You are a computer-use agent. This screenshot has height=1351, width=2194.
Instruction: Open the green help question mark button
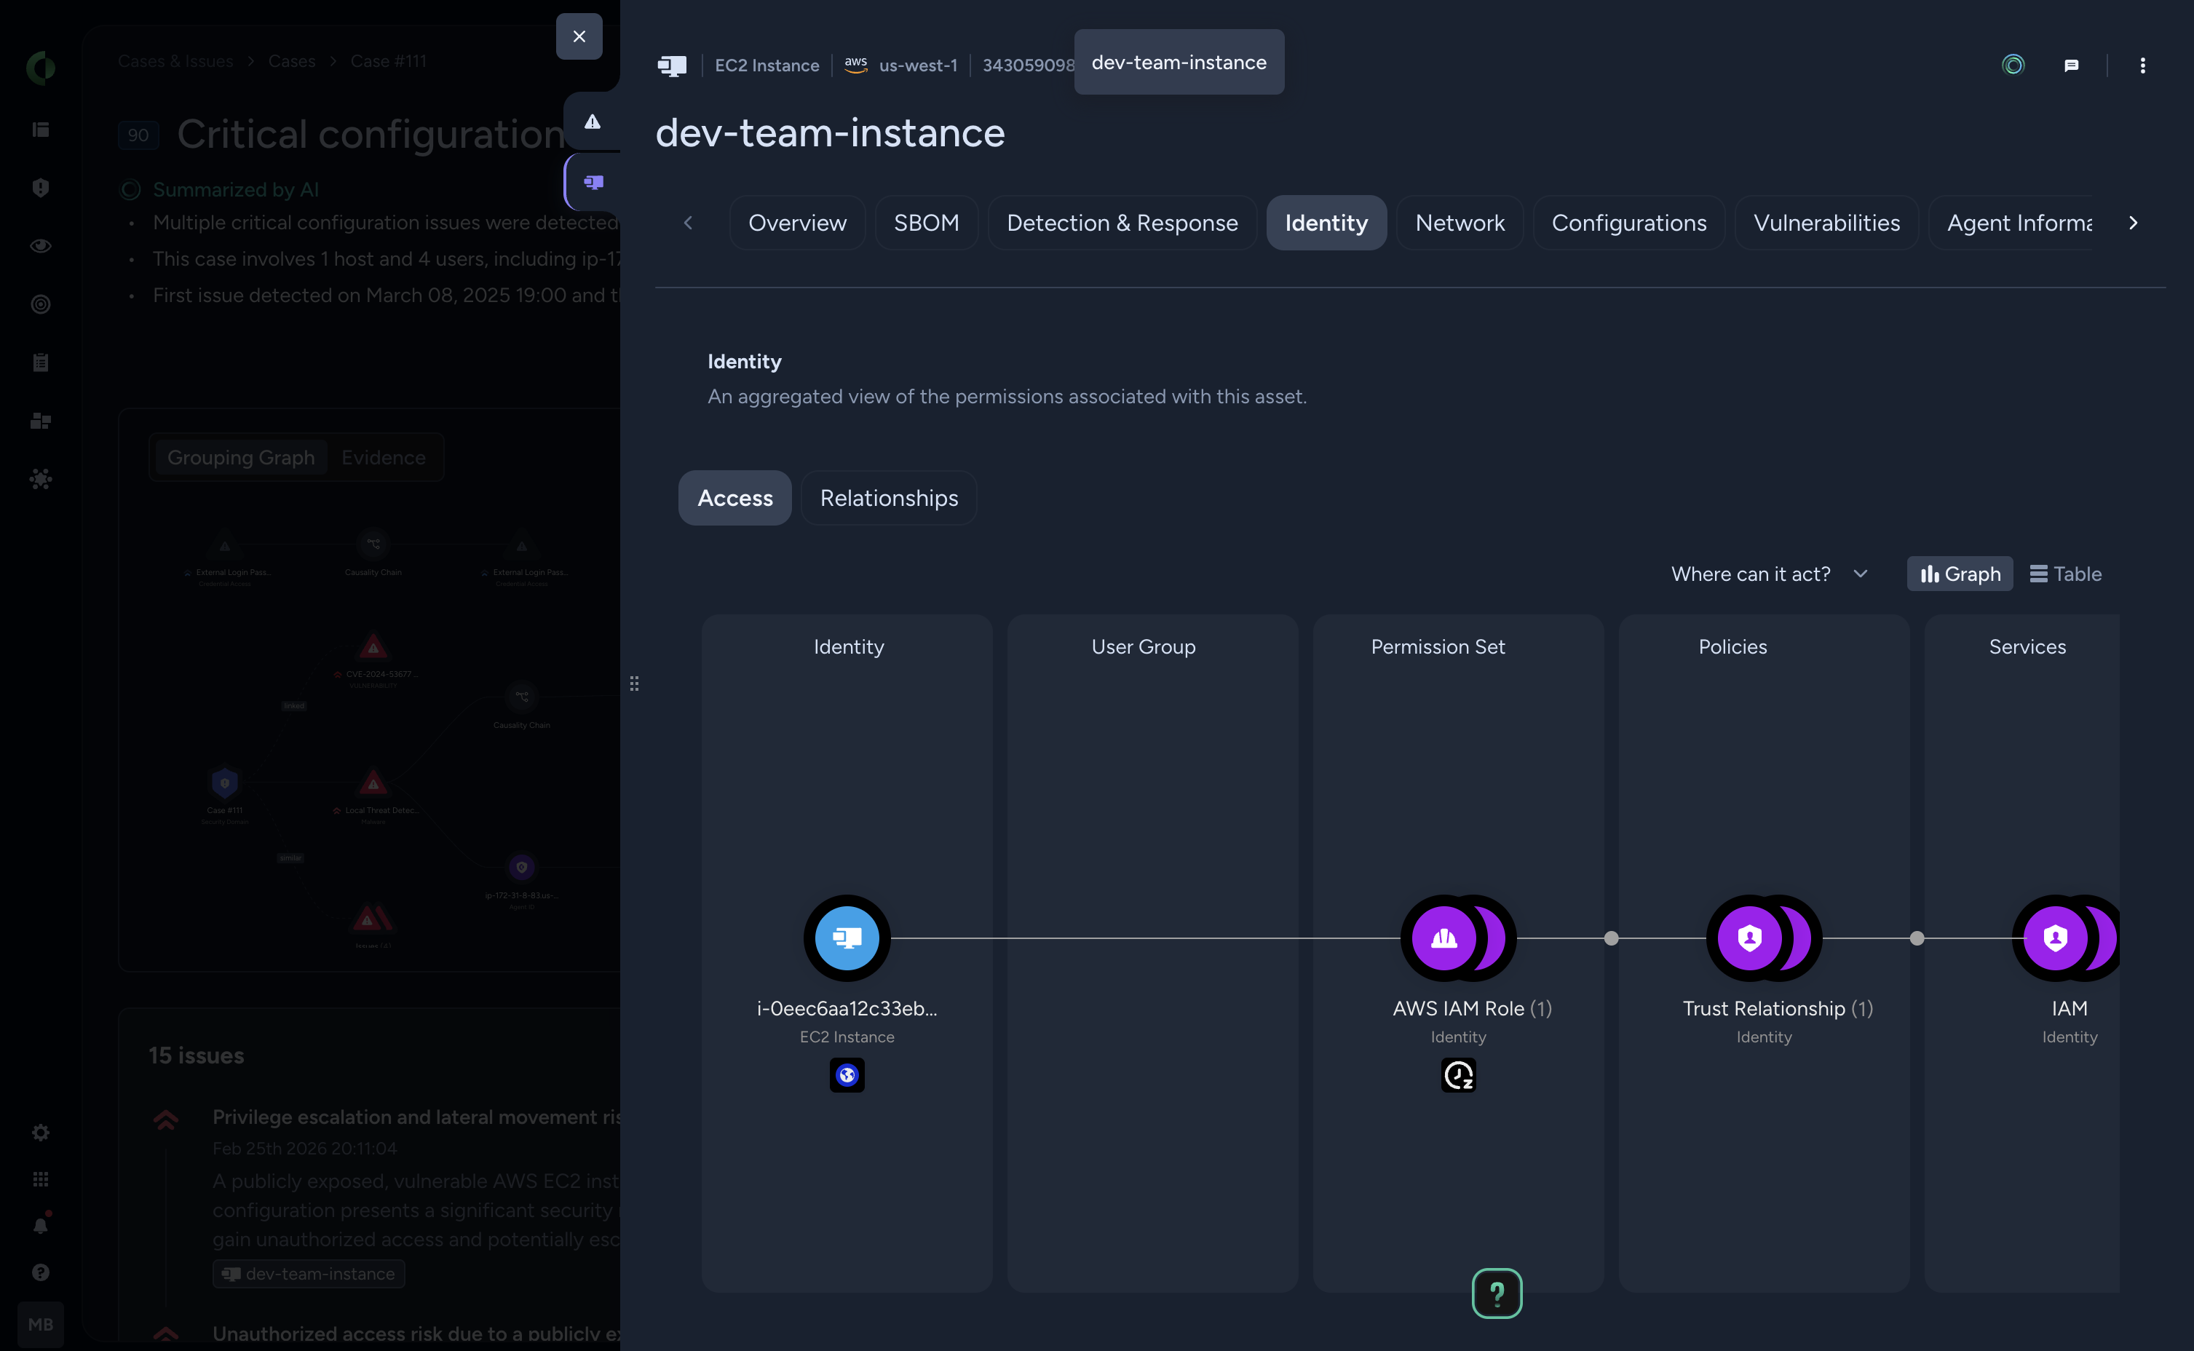(x=1497, y=1293)
